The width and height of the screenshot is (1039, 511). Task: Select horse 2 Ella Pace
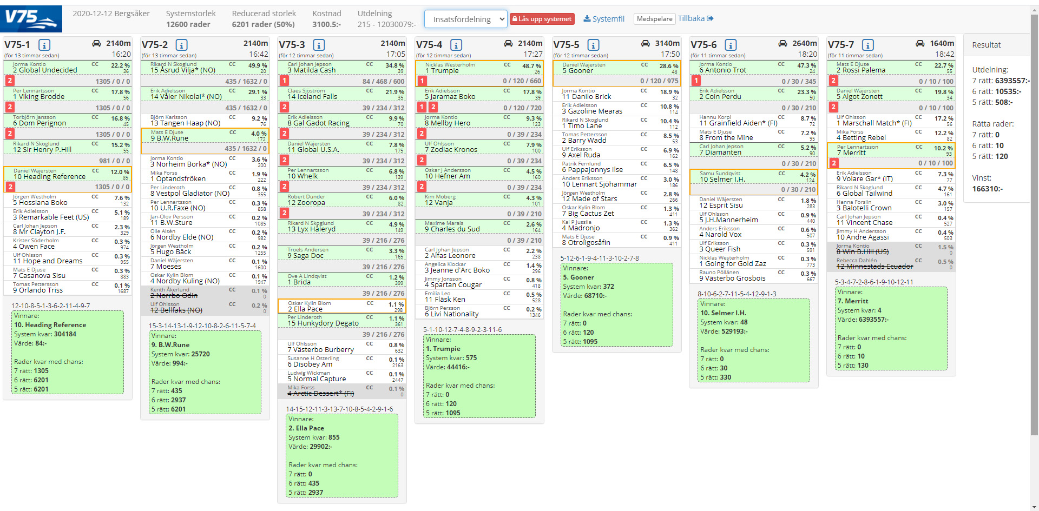click(x=341, y=306)
